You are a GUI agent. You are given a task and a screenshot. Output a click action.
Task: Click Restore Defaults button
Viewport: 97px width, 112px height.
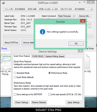39,102
